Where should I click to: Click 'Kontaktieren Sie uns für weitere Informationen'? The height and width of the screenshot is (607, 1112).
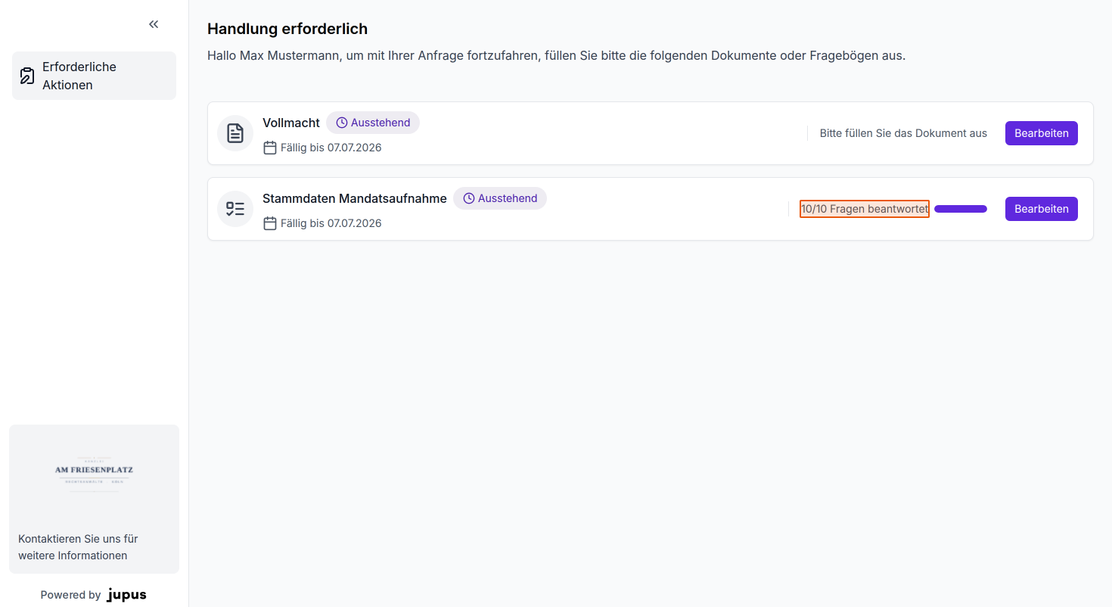pyautogui.click(x=78, y=547)
